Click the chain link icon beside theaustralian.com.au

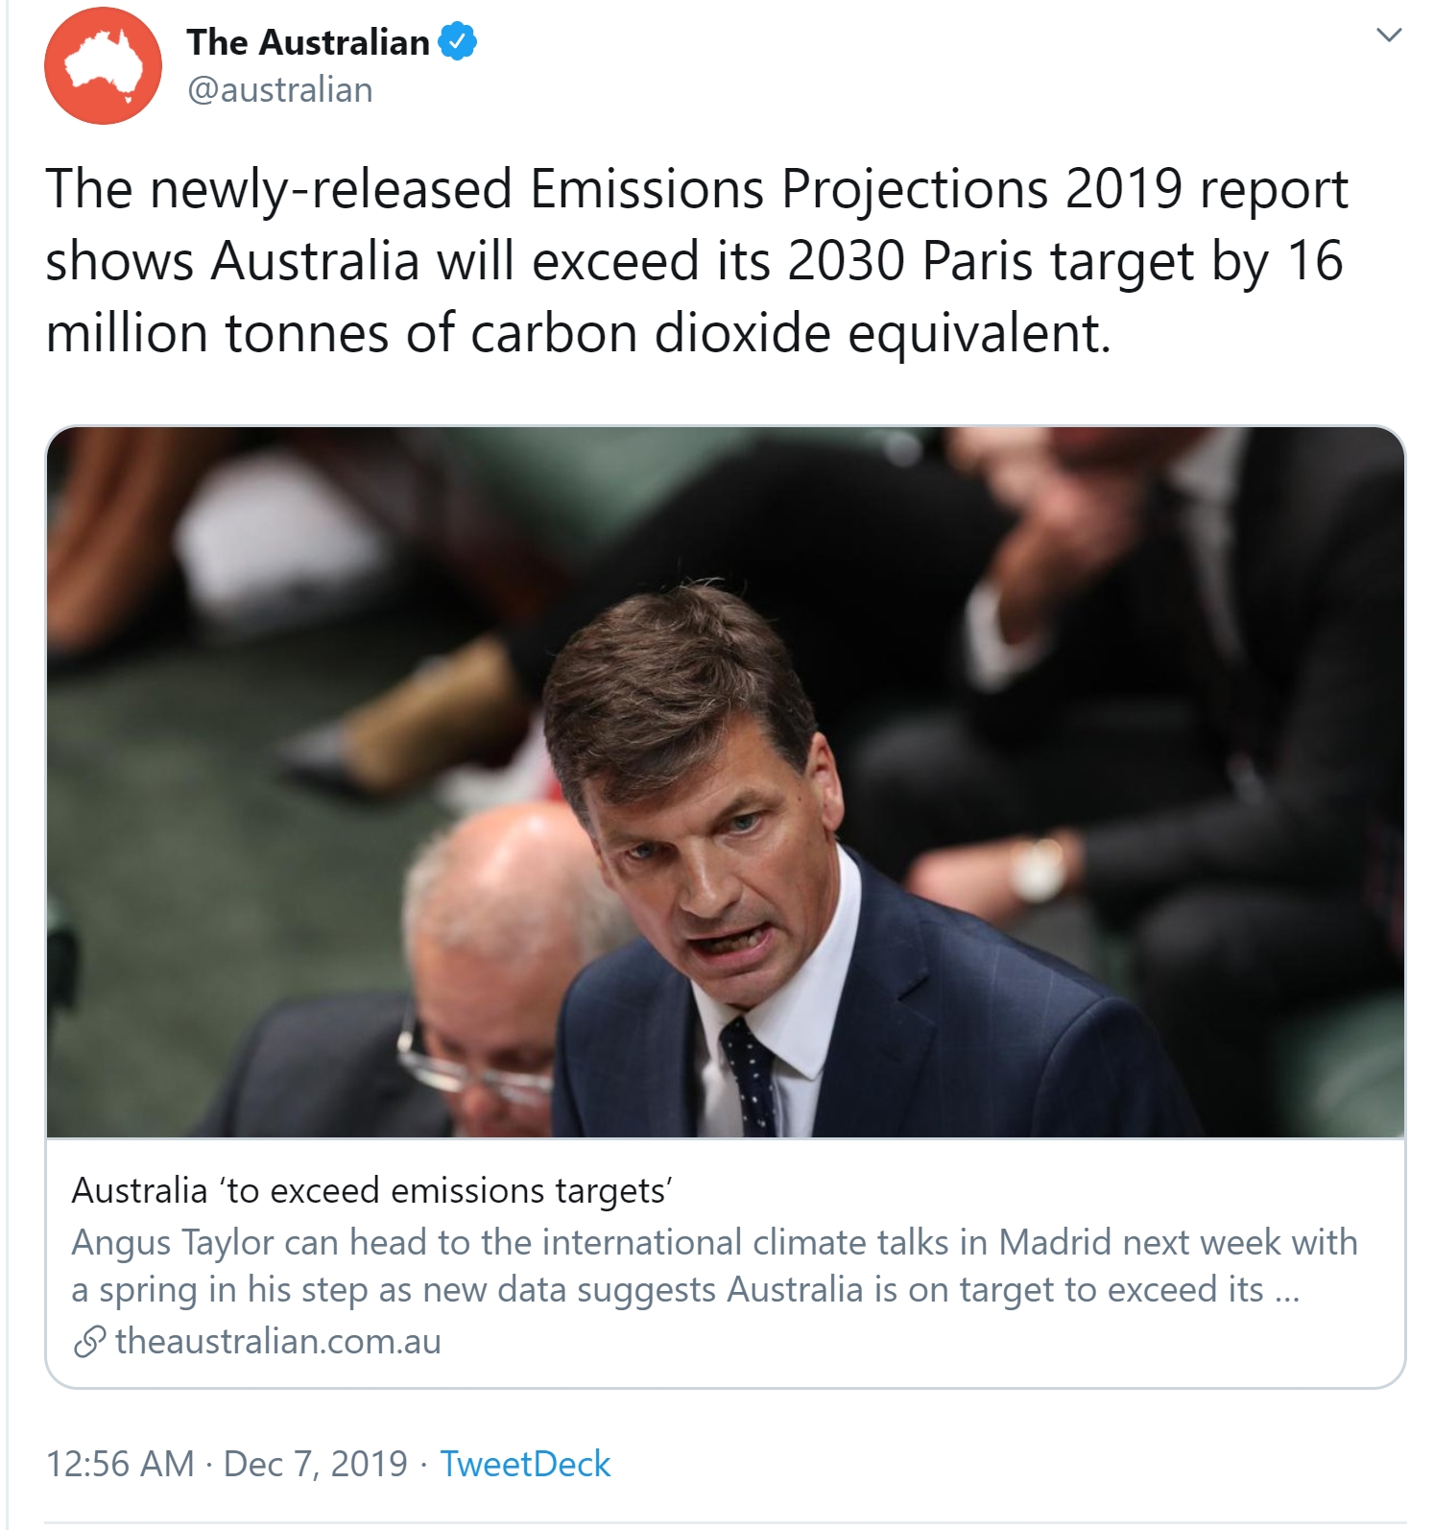pos(88,1342)
